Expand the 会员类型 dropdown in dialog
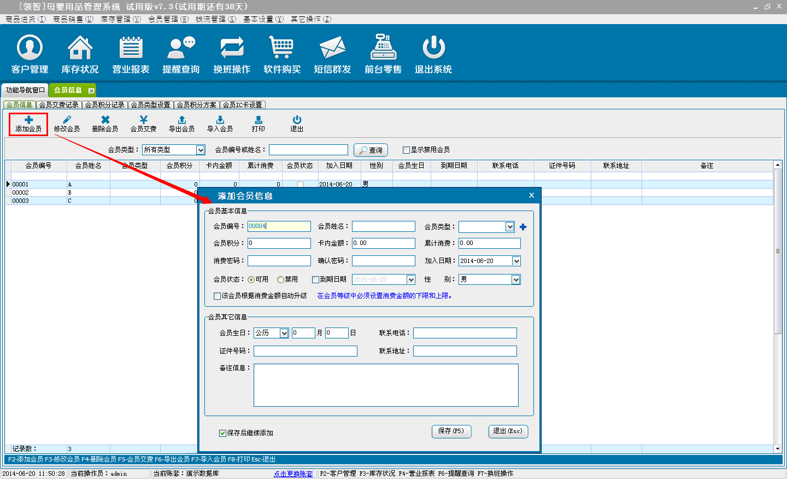The height and width of the screenshot is (479, 787). [509, 227]
